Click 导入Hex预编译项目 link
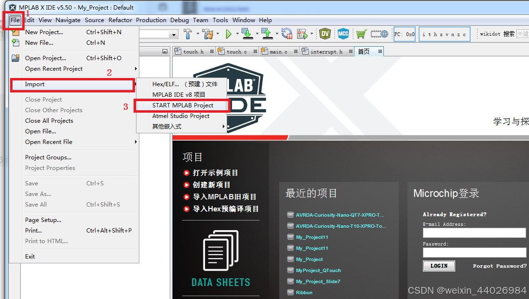This screenshot has width=529, height=299. 226,209
